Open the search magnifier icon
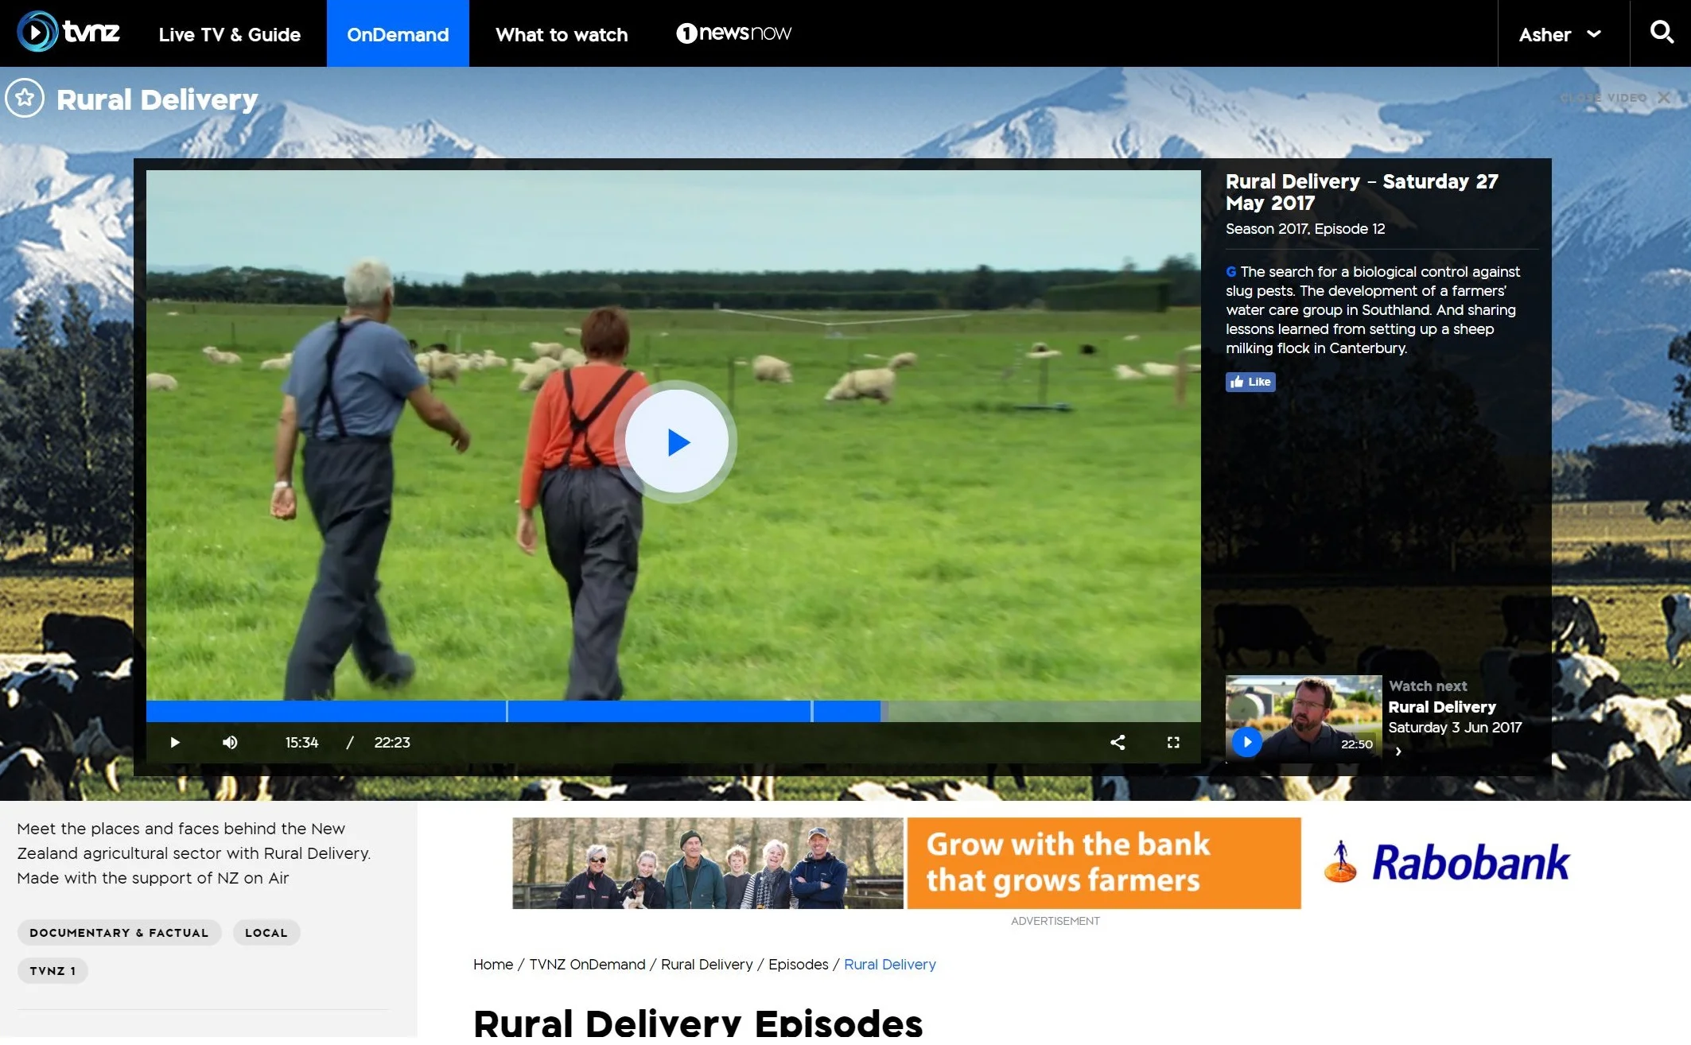This screenshot has height=1045, width=1691. click(x=1661, y=33)
